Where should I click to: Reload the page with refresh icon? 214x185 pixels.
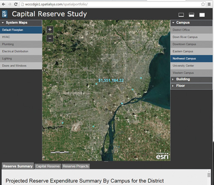pyautogui.click(x=16, y=4)
